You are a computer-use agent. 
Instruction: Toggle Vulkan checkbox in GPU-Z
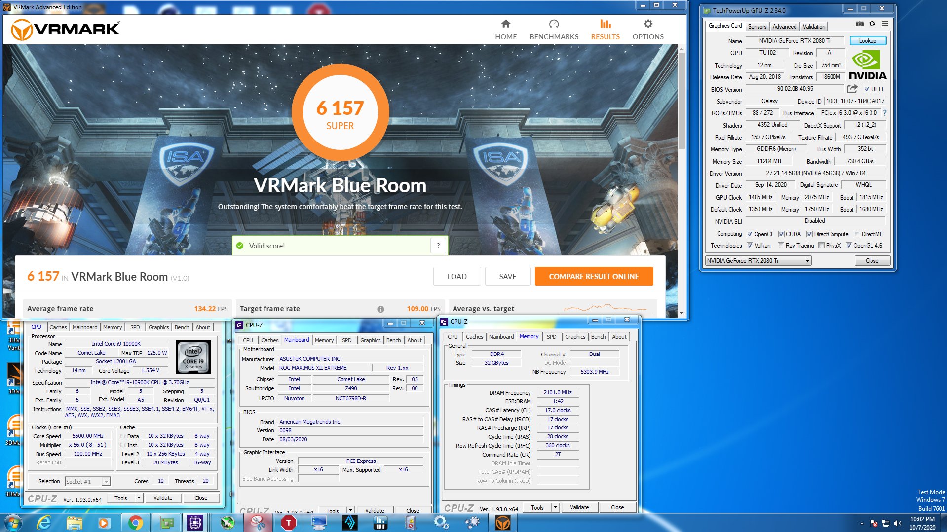[x=750, y=246]
